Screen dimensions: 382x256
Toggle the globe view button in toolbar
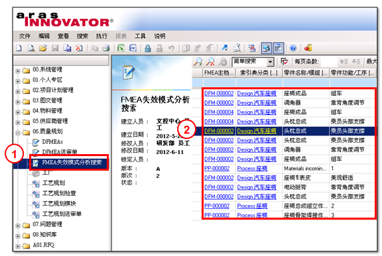266,48
